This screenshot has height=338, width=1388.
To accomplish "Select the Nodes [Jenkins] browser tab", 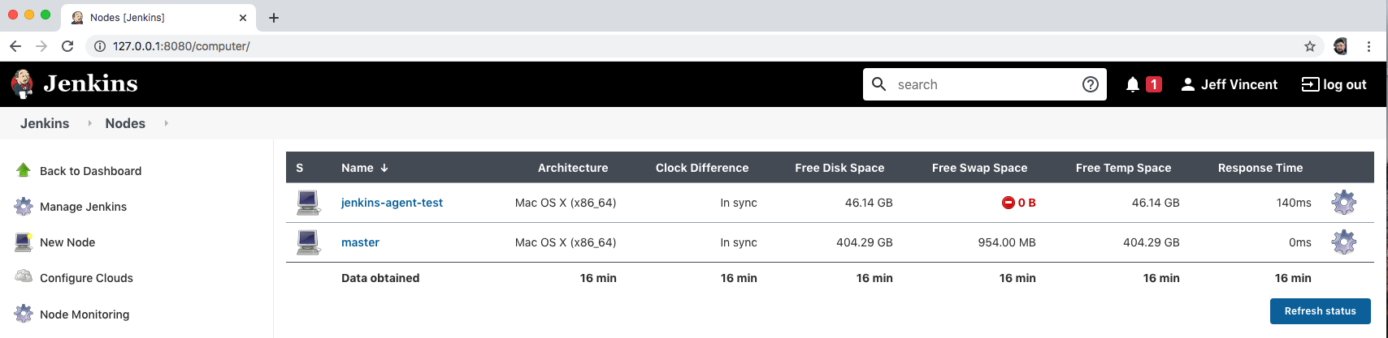I will click(x=158, y=18).
